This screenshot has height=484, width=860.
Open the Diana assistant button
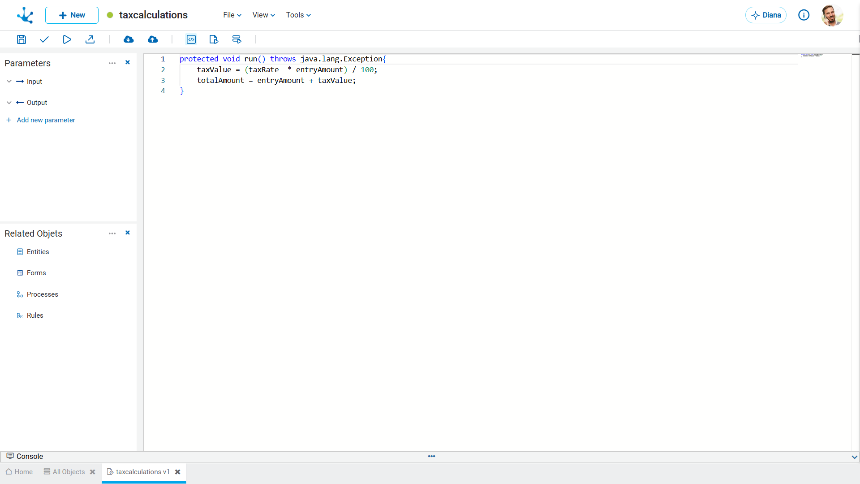coord(766,15)
